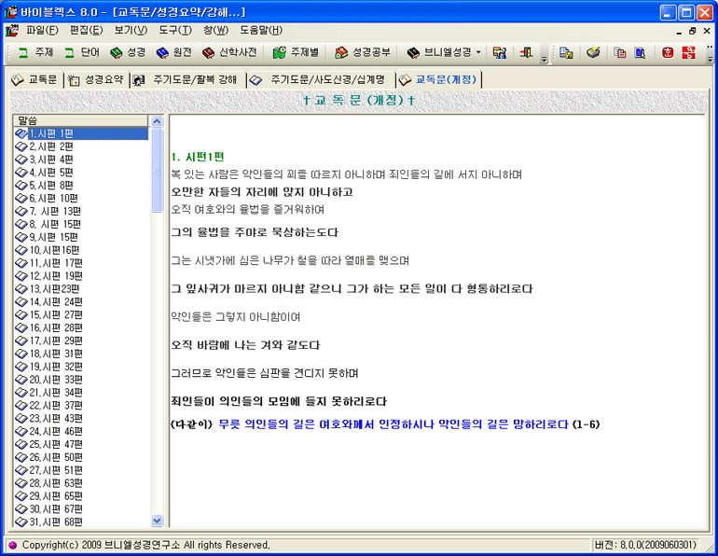718x556 pixels.
Task: Switch to the 주기도문/사도신경/십계명 tab
Action: pyautogui.click(x=322, y=79)
